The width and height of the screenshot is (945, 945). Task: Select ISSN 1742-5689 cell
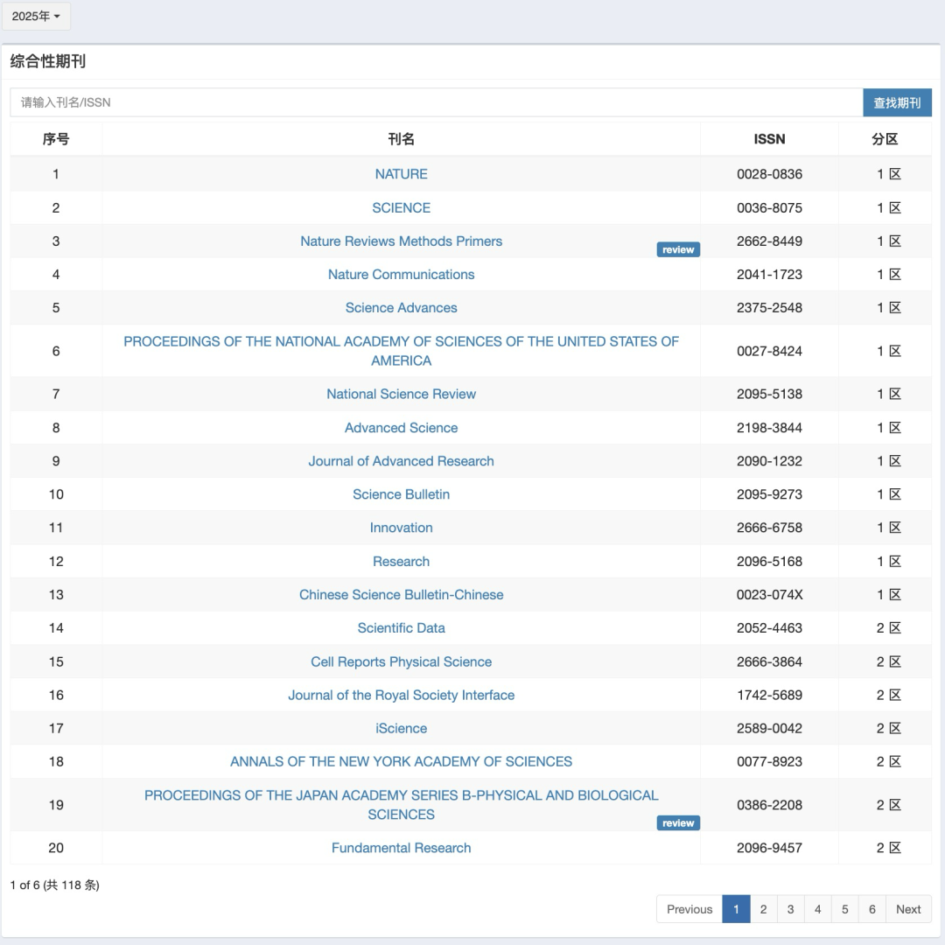770,695
